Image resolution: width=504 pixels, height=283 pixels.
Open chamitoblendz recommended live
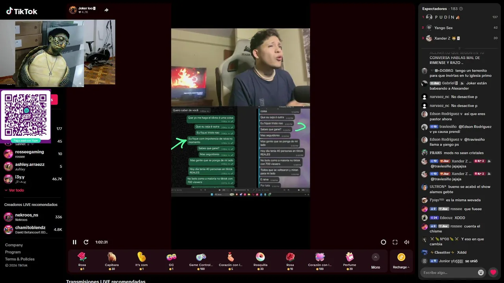pos(33,230)
